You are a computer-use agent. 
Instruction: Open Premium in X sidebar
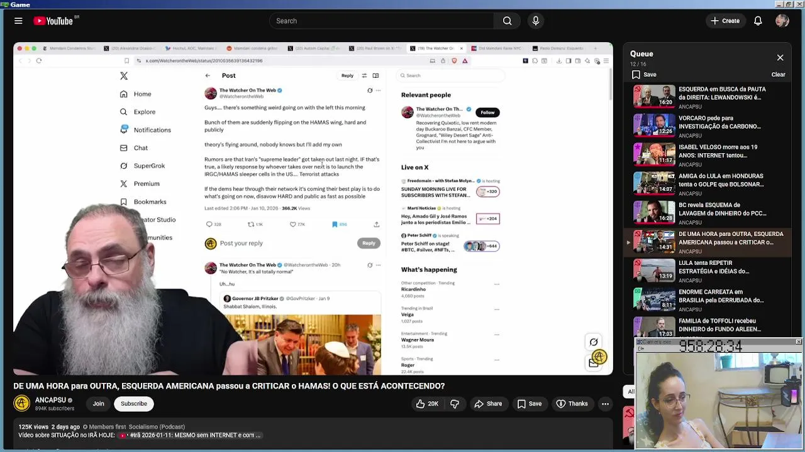tap(140, 184)
